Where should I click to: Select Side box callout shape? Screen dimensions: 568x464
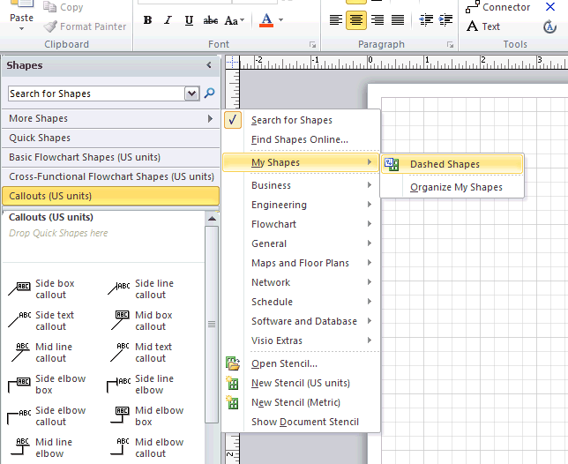click(41, 289)
